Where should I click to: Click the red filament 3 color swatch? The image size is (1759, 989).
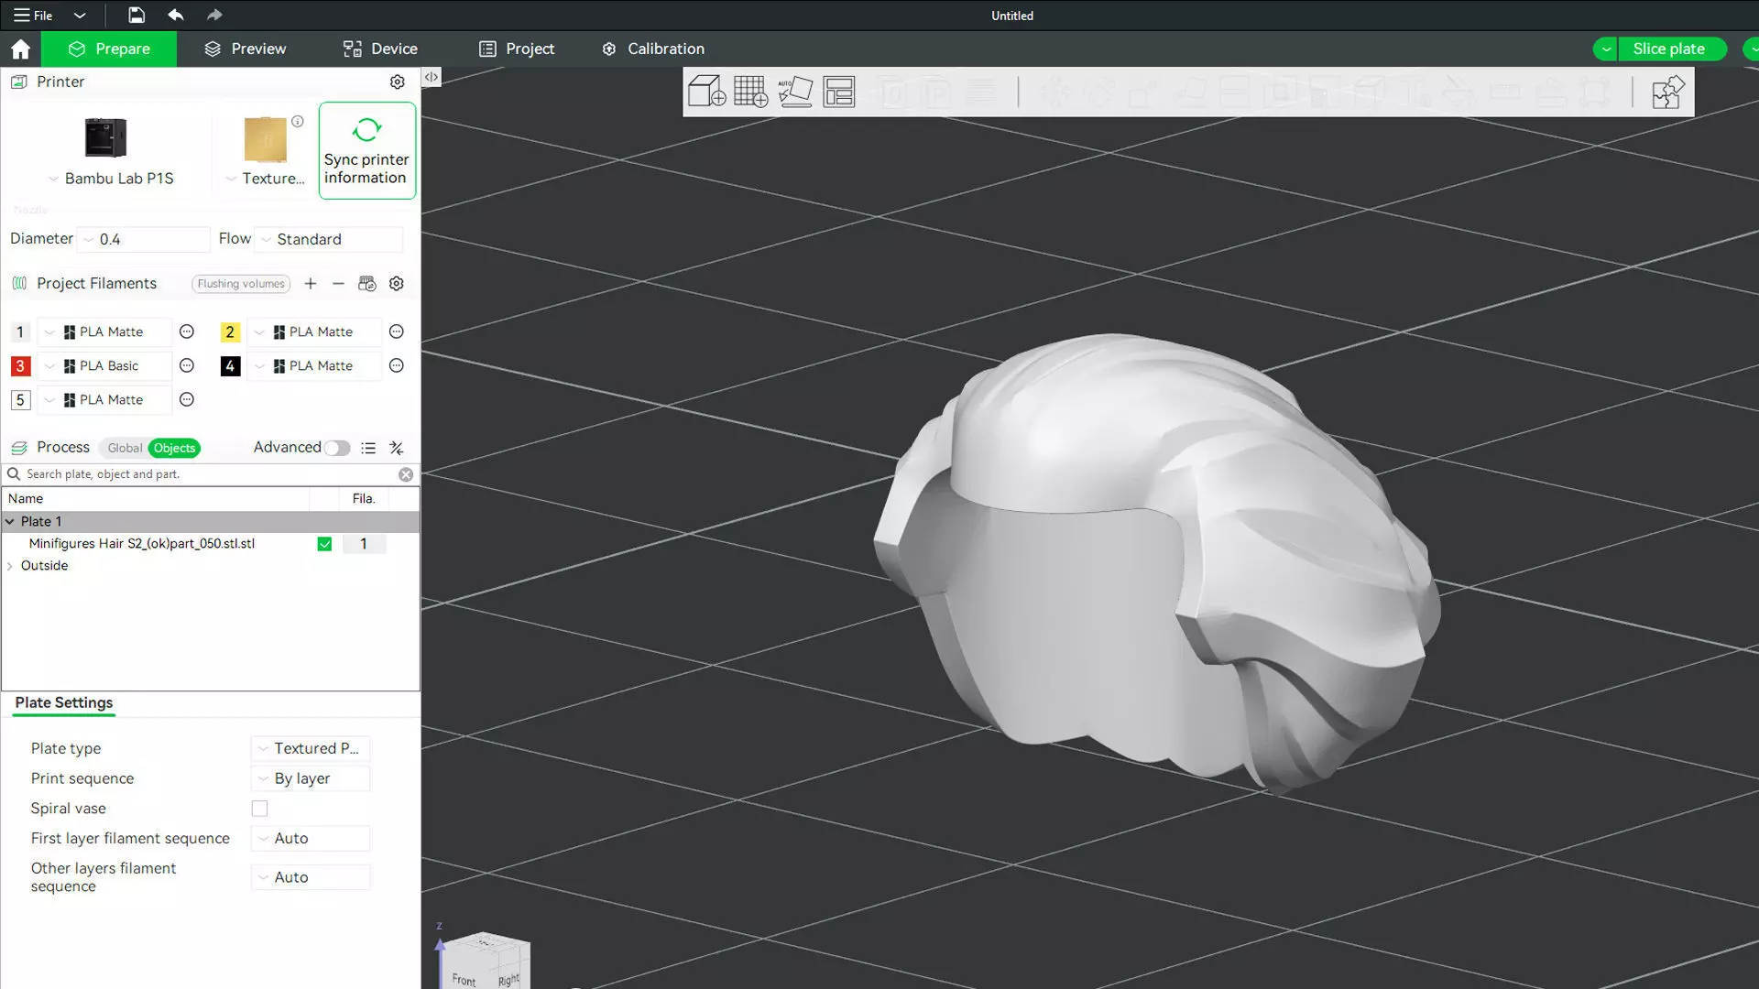[x=20, y=366]
